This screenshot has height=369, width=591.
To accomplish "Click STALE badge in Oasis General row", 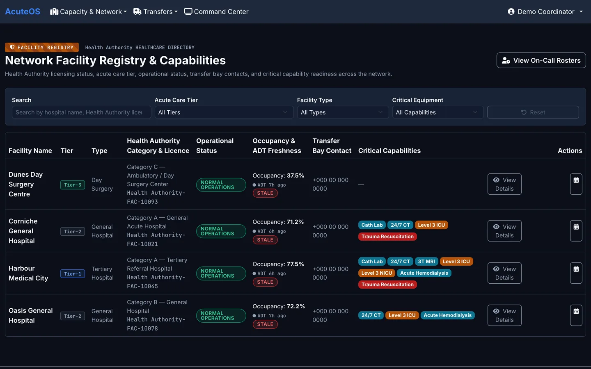I will 265,324.
